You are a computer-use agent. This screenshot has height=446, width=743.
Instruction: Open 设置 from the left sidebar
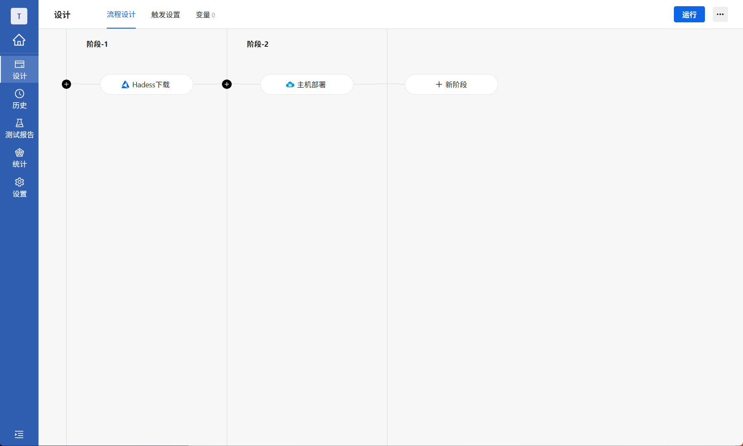pos(19,187)
